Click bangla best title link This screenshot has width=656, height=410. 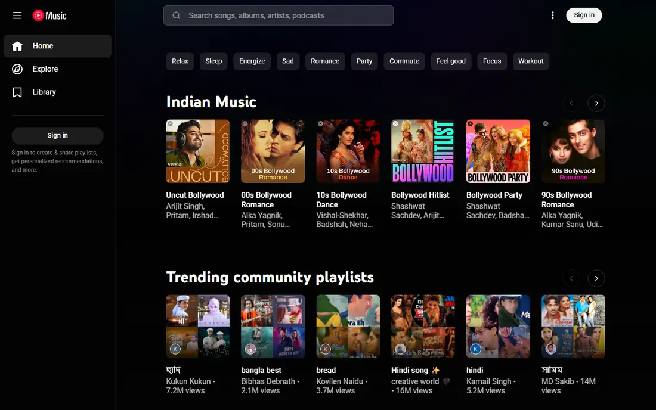click(261, 370)
